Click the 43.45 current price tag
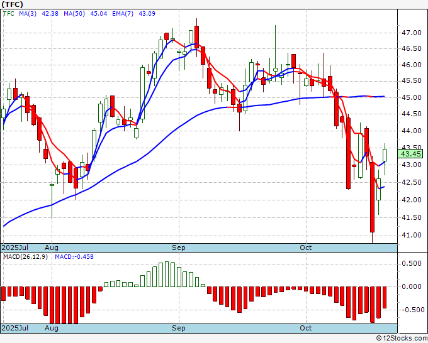 pos(410,154)
